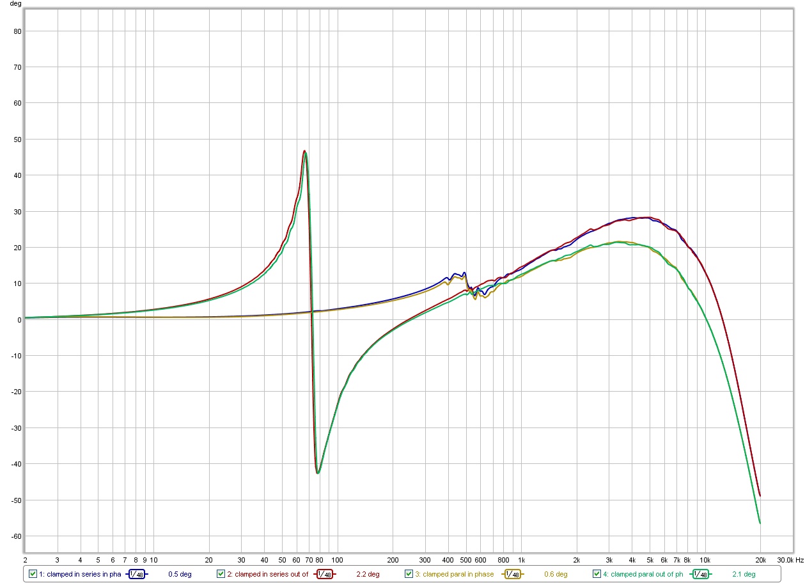
Task: Click the '1k' frequency axis tick label
Action: (x=521, y=559)
